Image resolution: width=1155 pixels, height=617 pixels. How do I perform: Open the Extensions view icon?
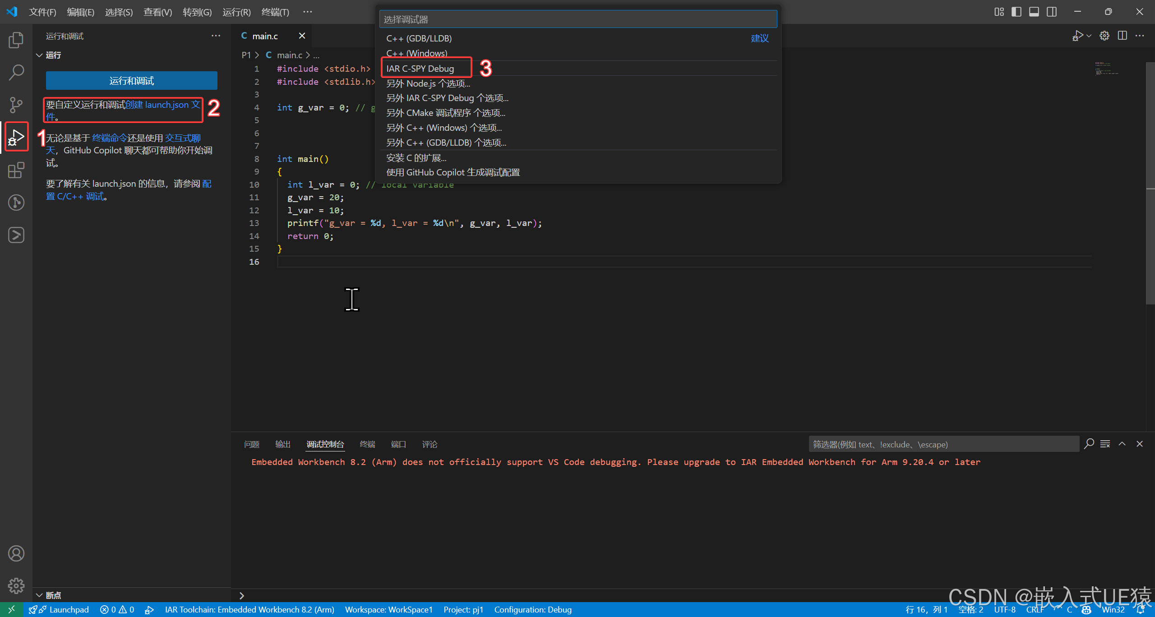click(x=16, y=170)
